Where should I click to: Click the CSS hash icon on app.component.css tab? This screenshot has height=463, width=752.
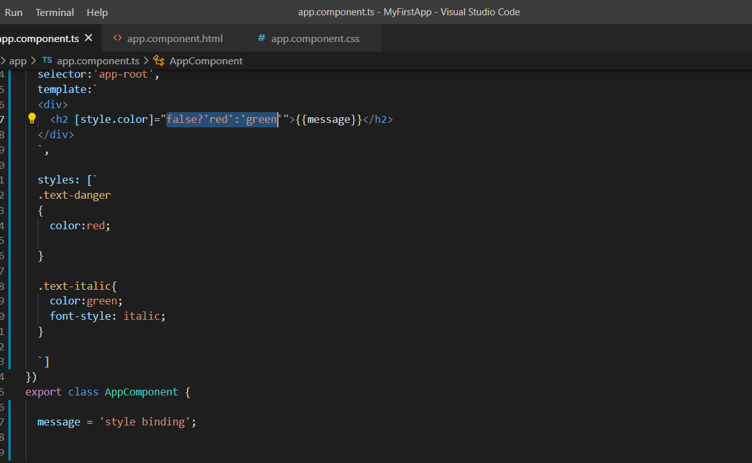click(261, 38)
